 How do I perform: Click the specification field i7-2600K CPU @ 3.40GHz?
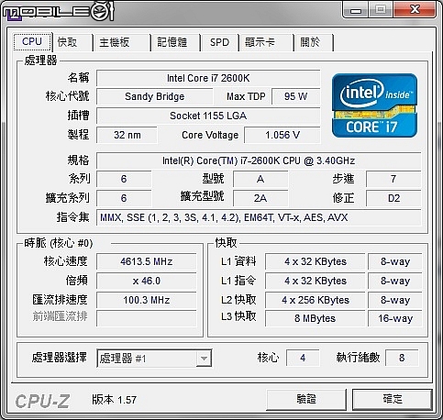coord(259,160)
